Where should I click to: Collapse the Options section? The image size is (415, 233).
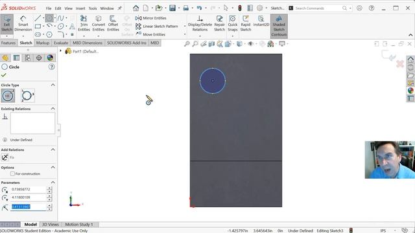point(53,167)
